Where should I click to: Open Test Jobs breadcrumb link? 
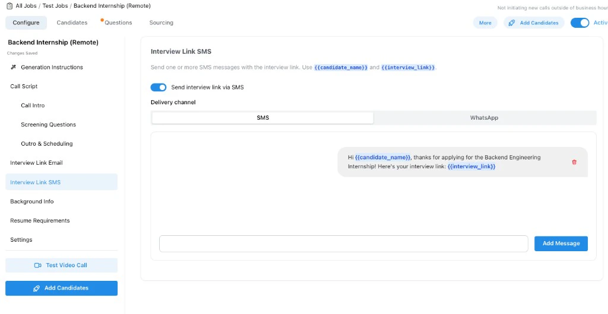[55, 6]
